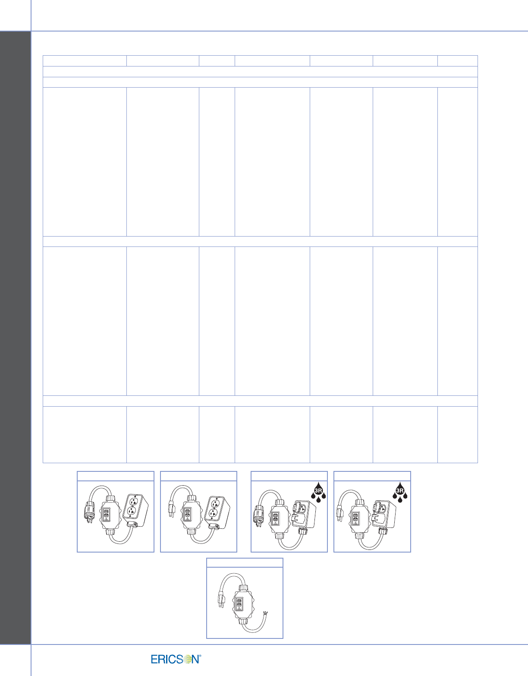
Task: Select the straight-blade GFCI with covered weatherproof outlet drawing
Action: click(373, 516)
